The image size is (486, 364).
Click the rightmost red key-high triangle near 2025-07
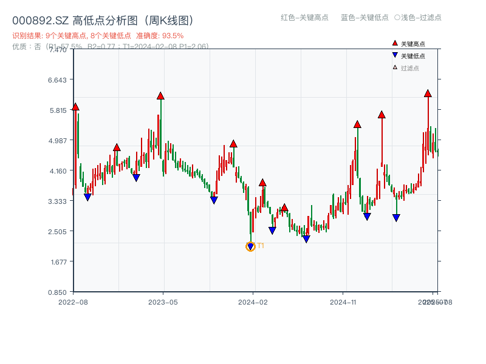(427, 94)
